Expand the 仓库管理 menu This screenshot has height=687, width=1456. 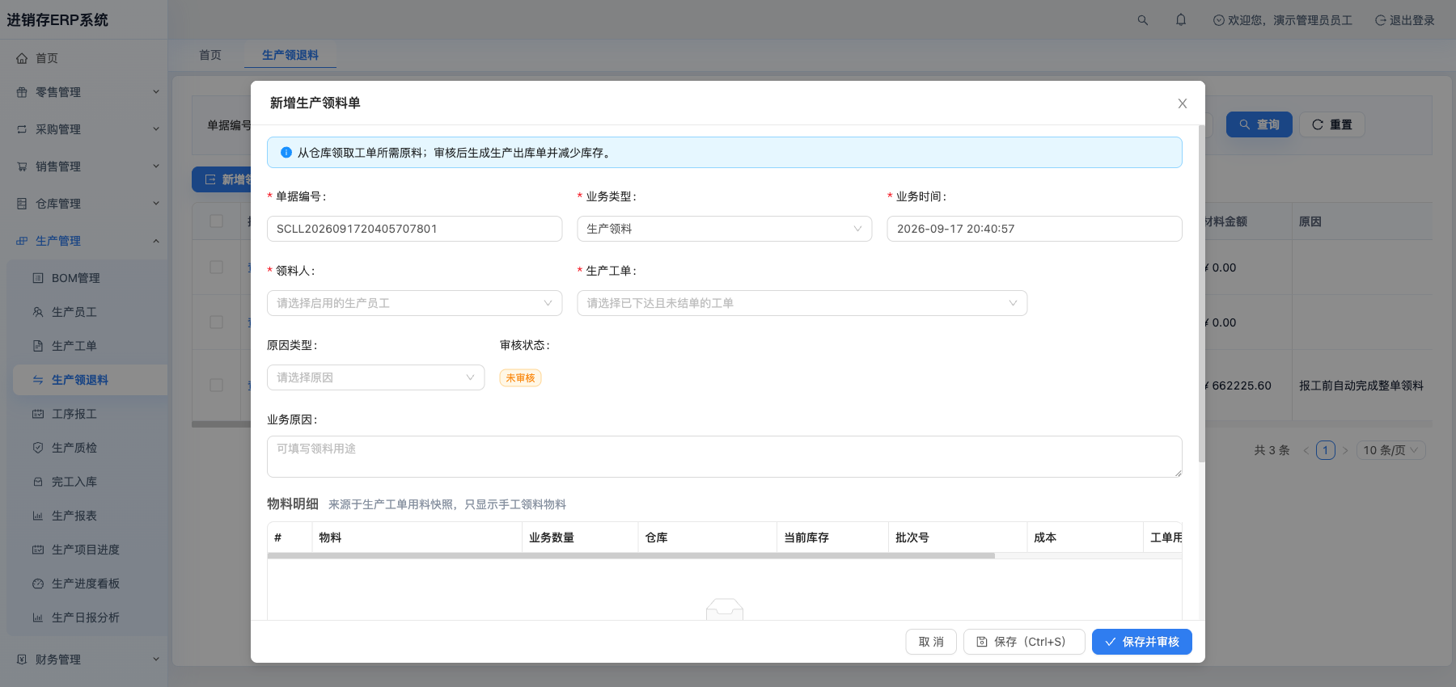click(84, 204)
